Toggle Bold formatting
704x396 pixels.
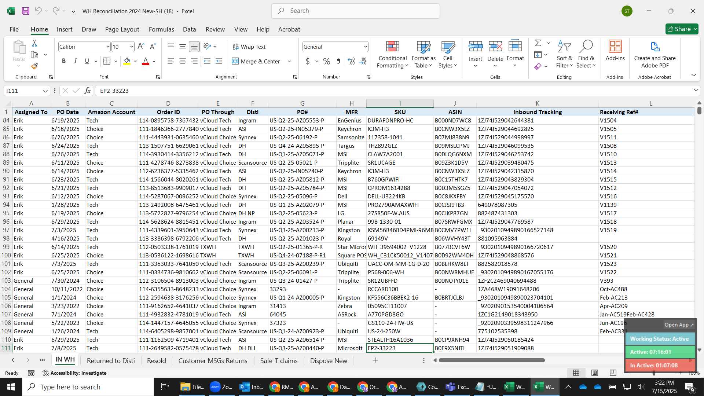point(64,61)
